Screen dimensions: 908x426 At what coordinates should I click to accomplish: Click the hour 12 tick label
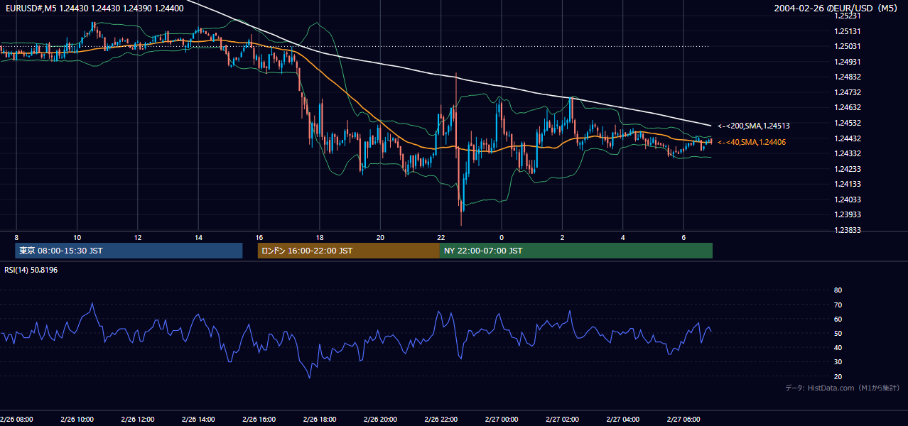point(137,237)
